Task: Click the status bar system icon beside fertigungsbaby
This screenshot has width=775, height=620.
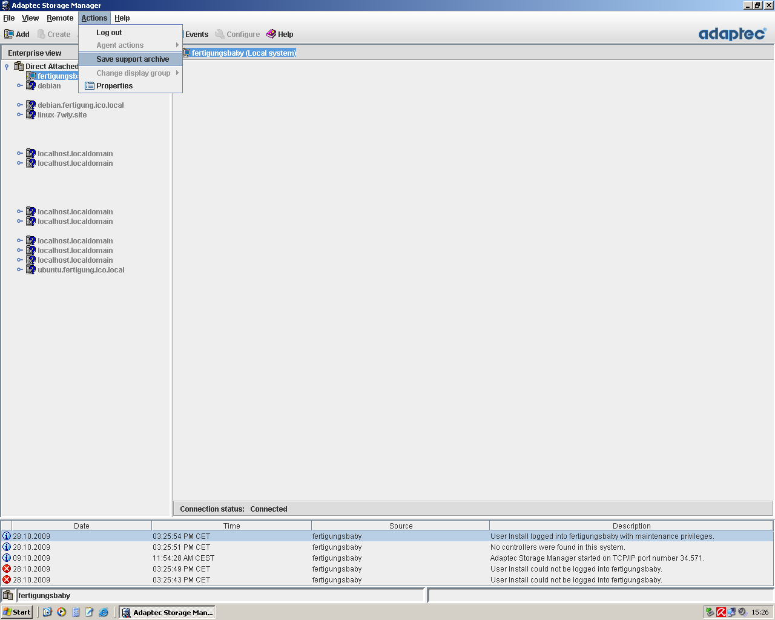Action: pos(8,595)
